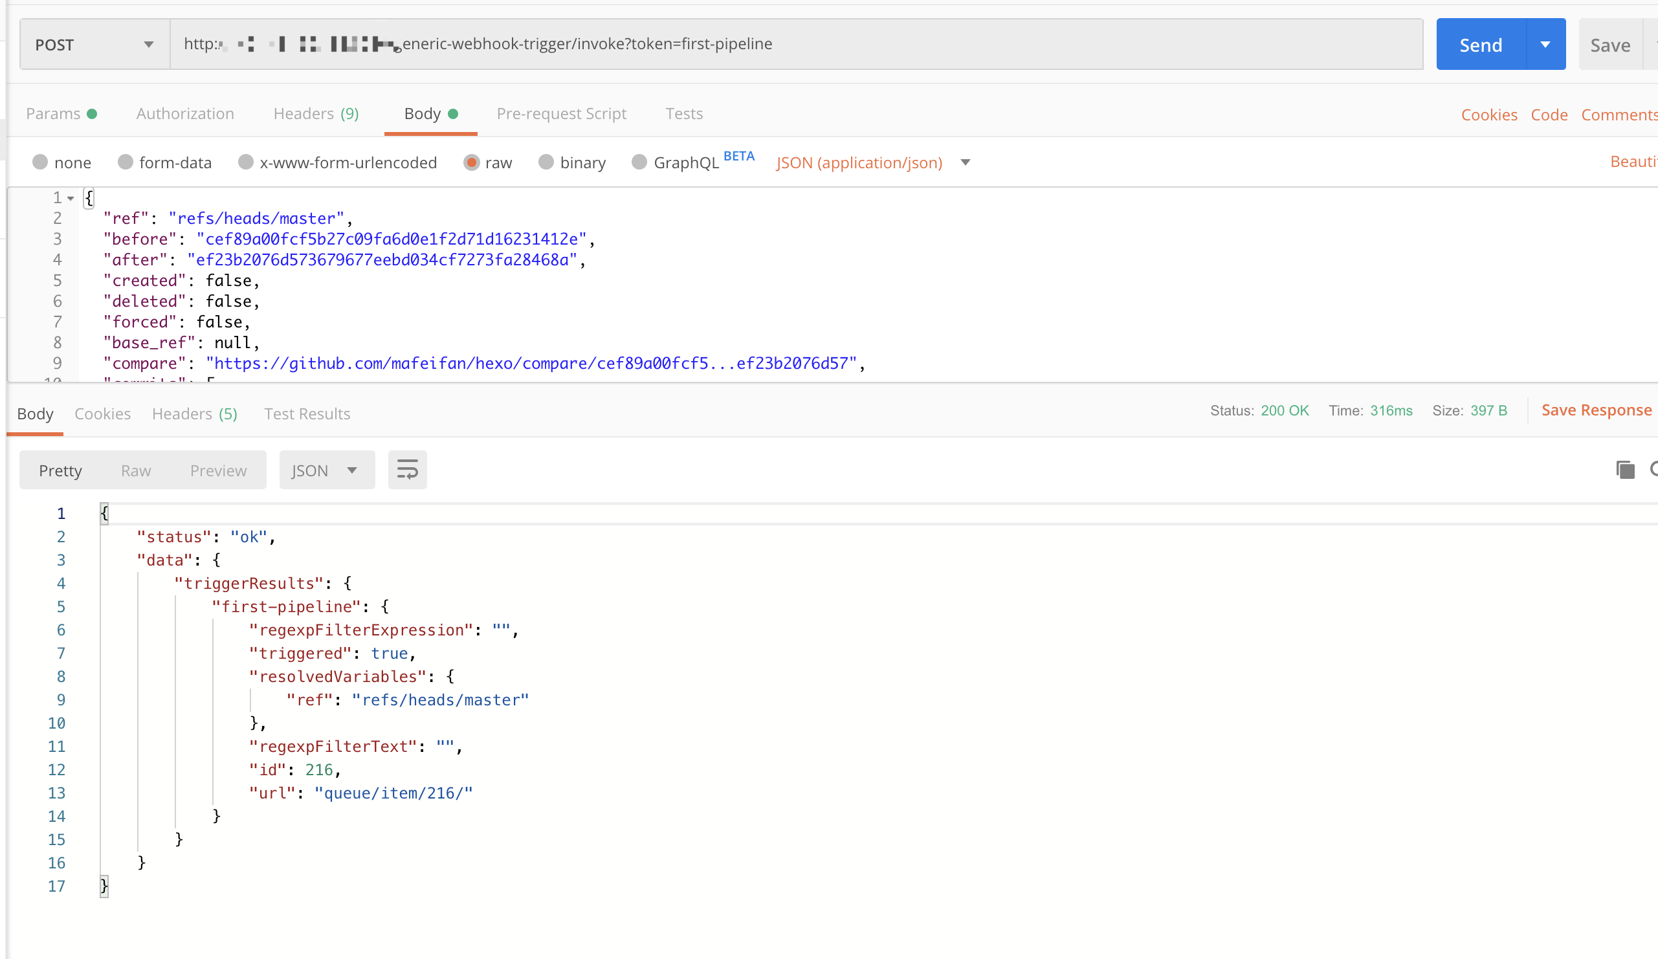The height and width of the screenshot is (959, 1658).
Task: Click the Save Response link
Action: click(1595, 410)
